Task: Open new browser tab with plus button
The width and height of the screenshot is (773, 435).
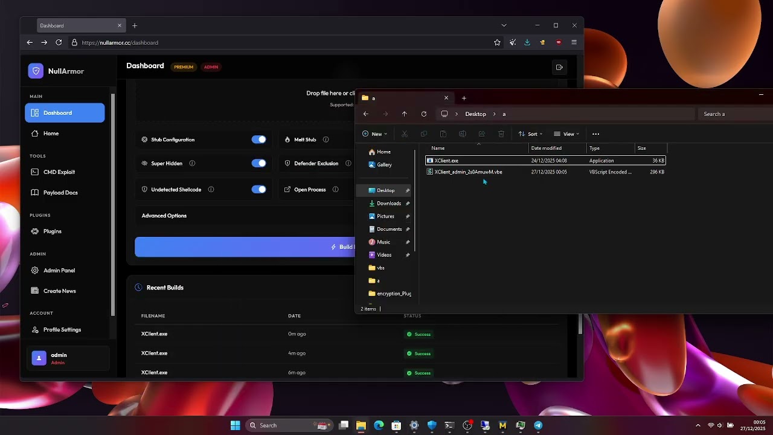Action: point(135,25)
